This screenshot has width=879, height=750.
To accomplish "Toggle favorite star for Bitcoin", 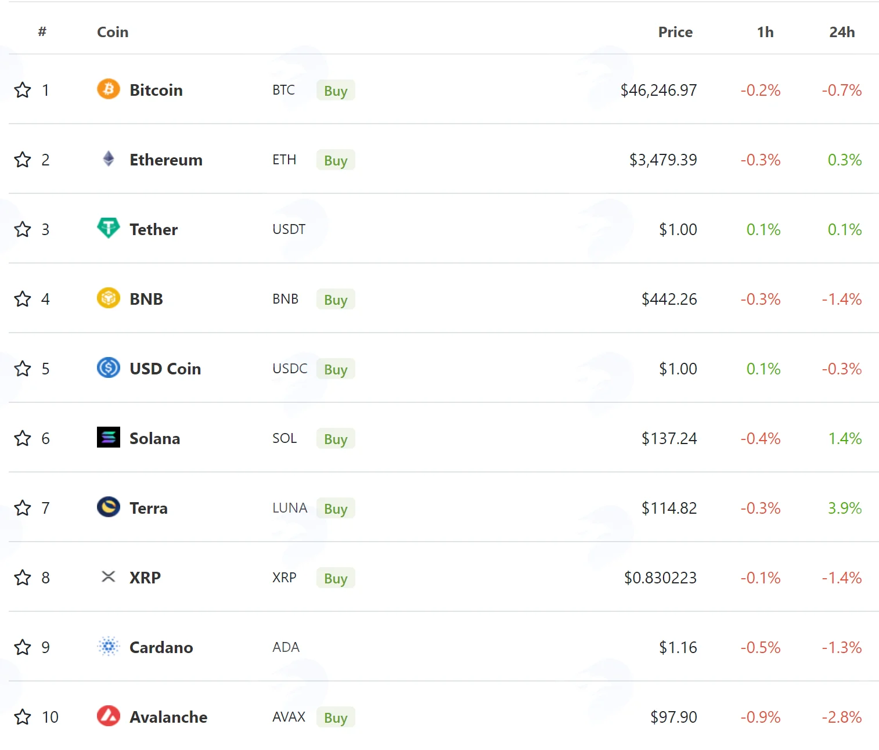I will [23, 90].
